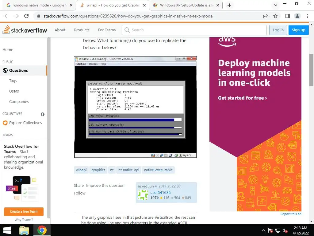Click the muted volume tray icon
The height and width of the screenshot is (236, 314).
point(285,230)
